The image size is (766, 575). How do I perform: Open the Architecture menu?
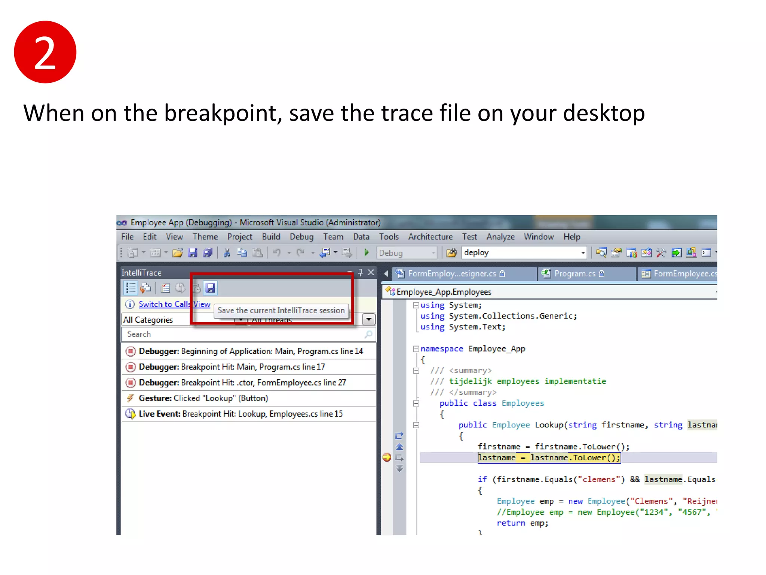430,237
